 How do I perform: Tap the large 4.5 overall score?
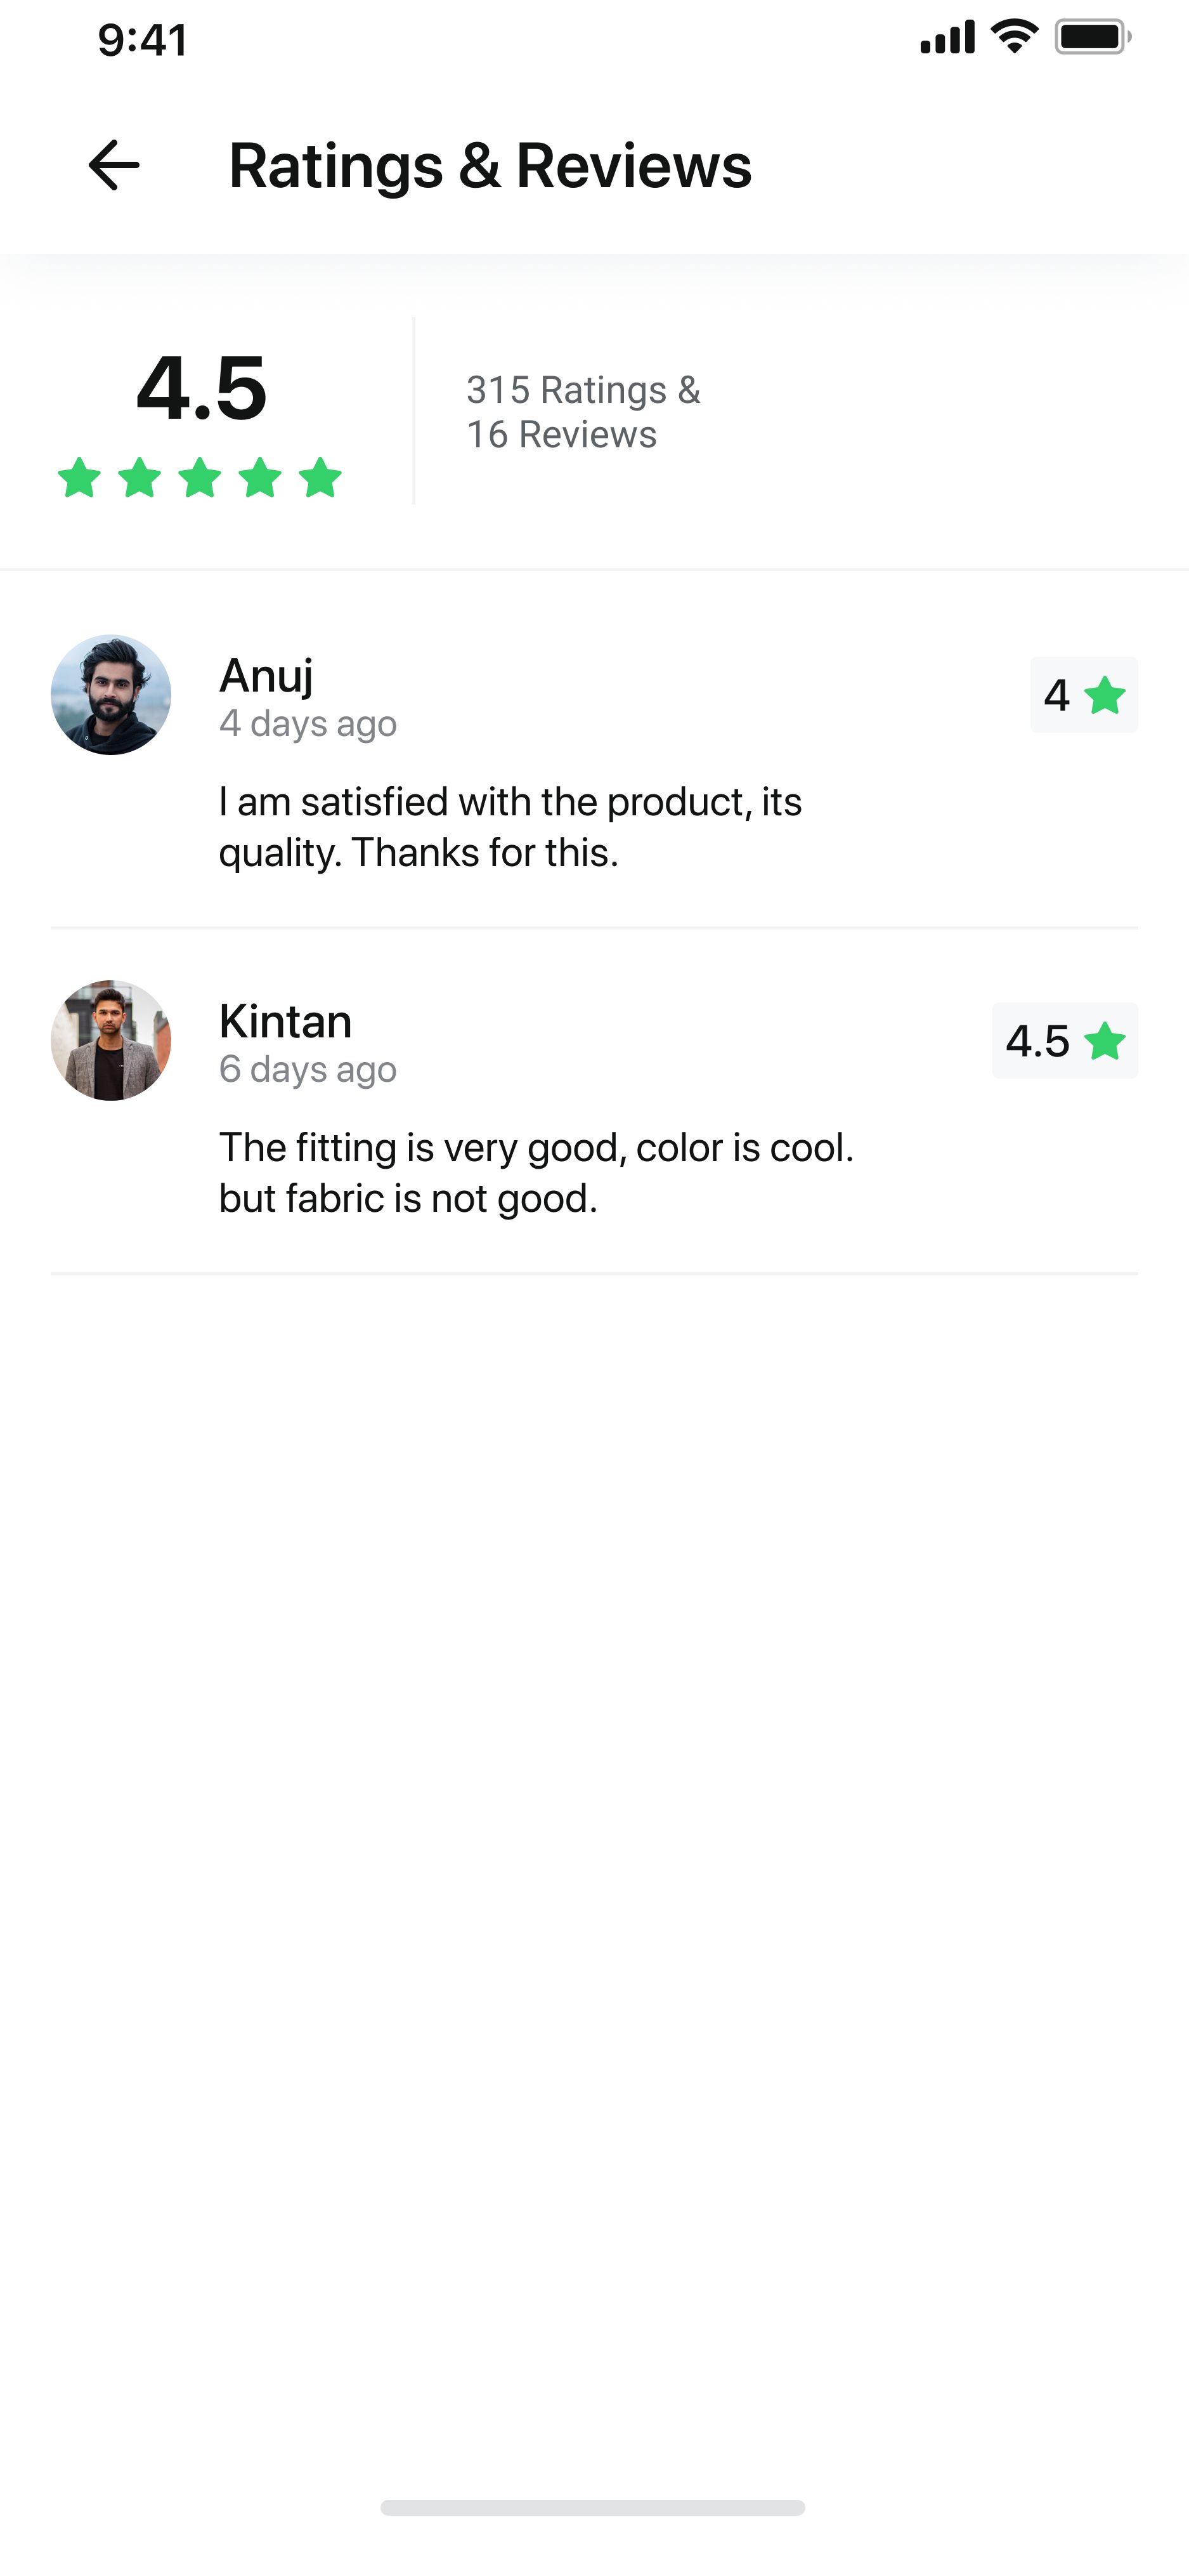pyautogui.click(x=201, y=388)
